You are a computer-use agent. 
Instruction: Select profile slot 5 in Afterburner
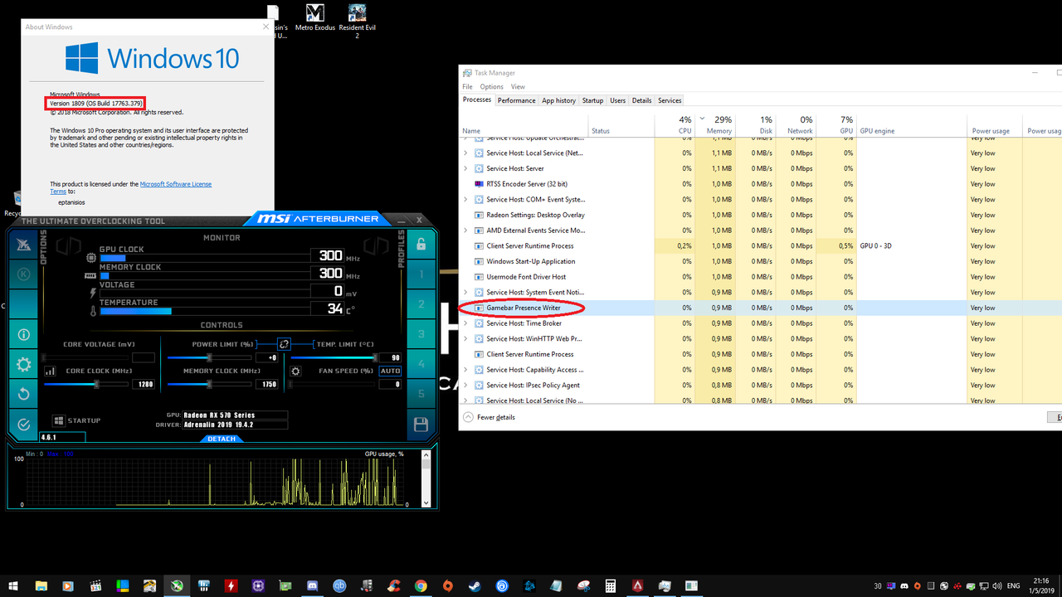point(421,394)
